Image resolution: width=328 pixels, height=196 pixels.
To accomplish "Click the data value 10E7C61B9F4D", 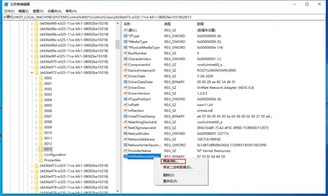I will (209, 139).
